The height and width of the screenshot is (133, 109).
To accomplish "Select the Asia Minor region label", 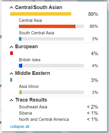I will click(x=29, y=86).
